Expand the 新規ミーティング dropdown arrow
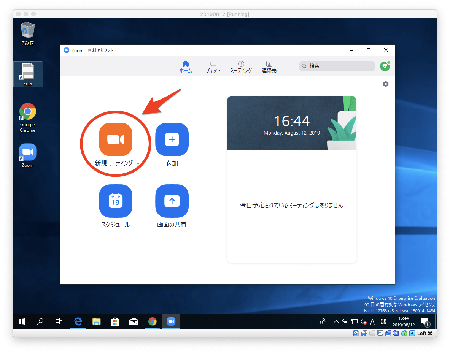 (x=138, y=164)
